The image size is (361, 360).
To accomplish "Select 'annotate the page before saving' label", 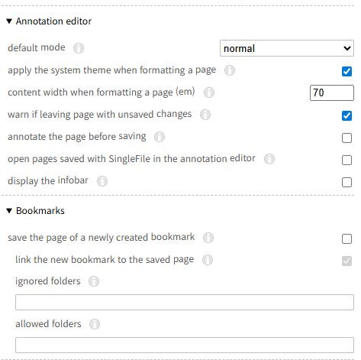I will coord(77,137).
